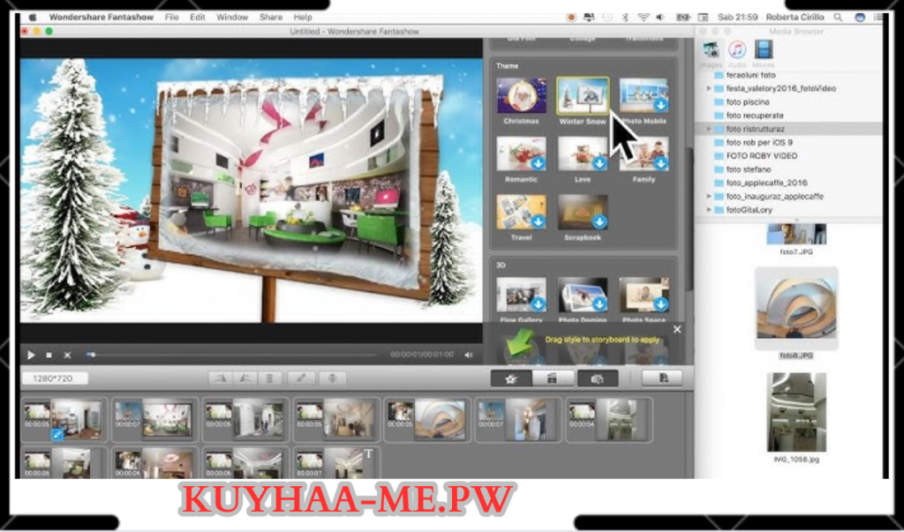The width and height of the screenshot is (904, 532).
Task: Select foto8.JPG thumbnail in Media Browser
Action: [796, 309]
